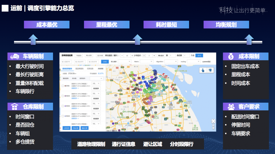Viewport: 275px width, 154px height.
Task: Switch to the 路线结果查询 tab
Action: [x=67, y=69]
